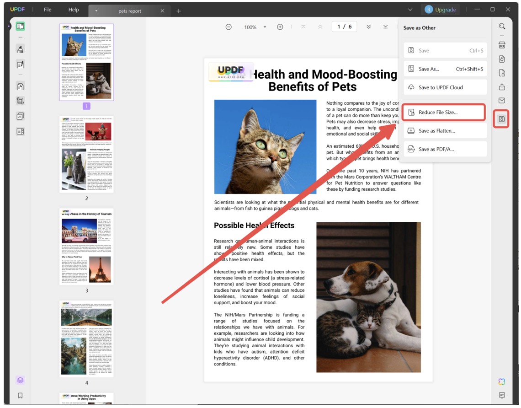Open the share file icon
The width and height of the screenshot is (521, 408).
coord(502,87)
